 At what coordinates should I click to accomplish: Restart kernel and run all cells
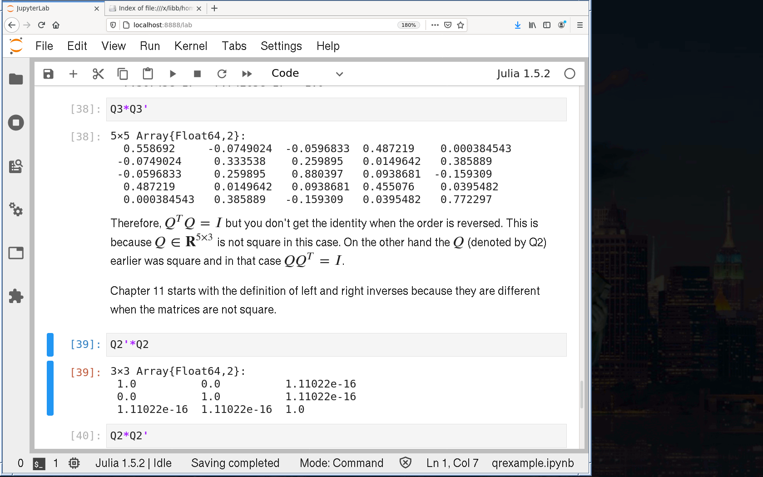tap(247, 74)
